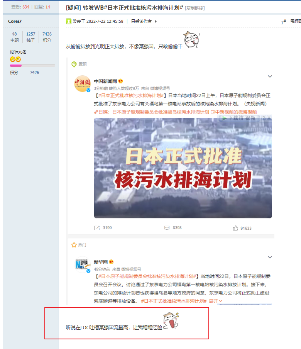
Task: Filter posts with 只看该作者
Action: [x=141, y=21]
